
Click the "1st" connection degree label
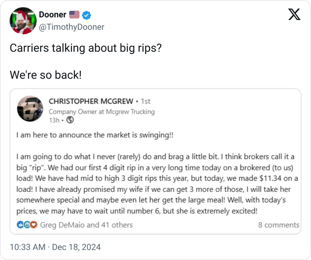[145, 101]
